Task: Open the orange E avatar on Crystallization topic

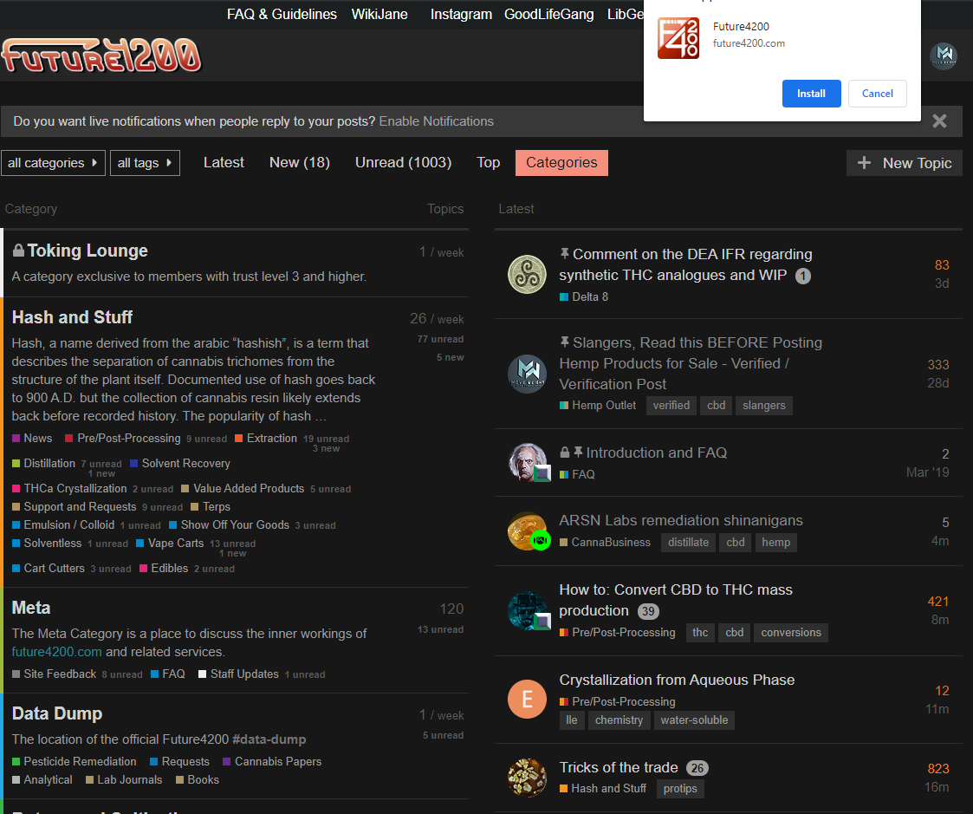Action: 527,699
